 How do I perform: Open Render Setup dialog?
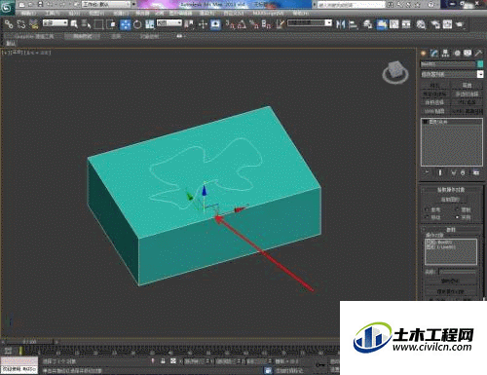point(435,24)
